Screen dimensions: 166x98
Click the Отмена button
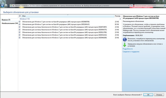pyautogui.click(x=159, y=95)
